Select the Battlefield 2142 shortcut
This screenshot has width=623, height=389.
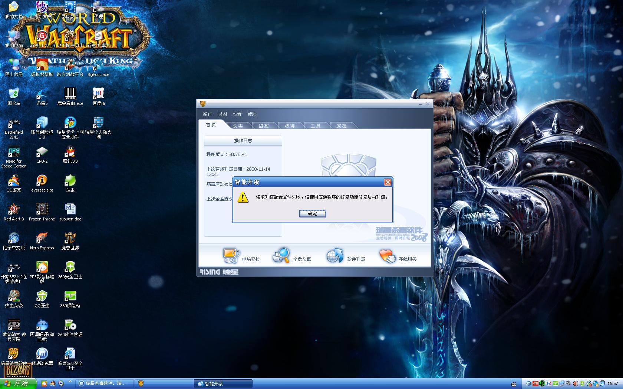(x=14, y=128)
